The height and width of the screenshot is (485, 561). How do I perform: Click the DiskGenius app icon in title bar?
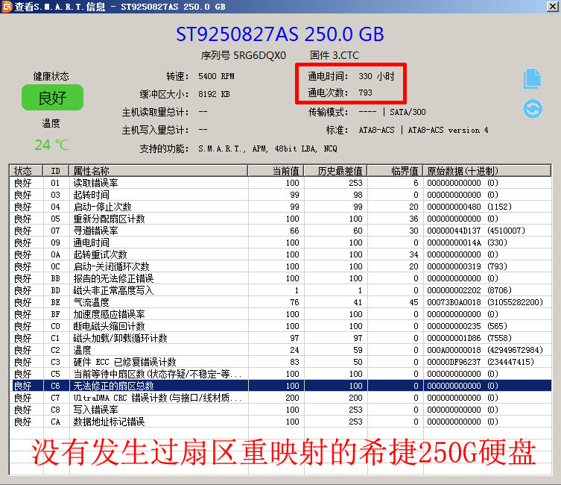[x=7, y=7]
